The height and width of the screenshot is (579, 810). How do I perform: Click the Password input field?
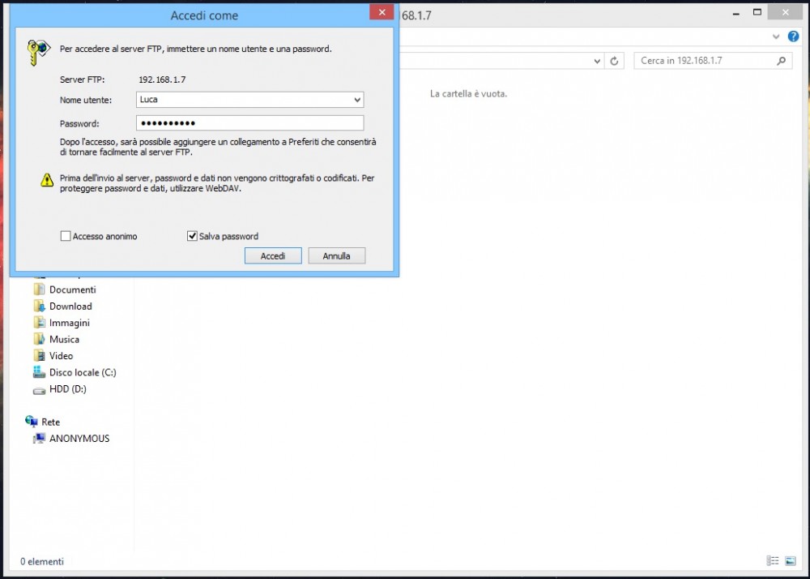tap(250, 123)
